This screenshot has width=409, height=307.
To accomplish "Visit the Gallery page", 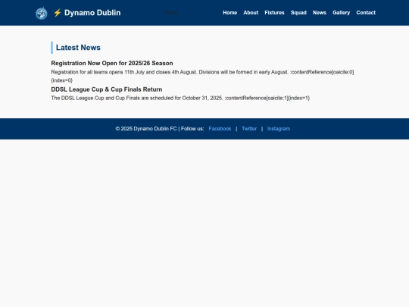I will click(341, 13).
